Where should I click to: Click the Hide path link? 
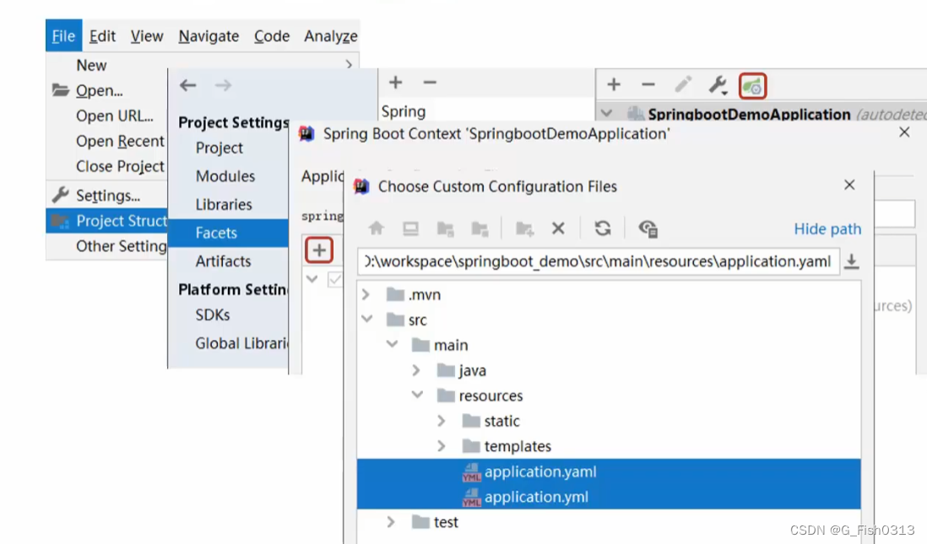click(x=827, y=229)
